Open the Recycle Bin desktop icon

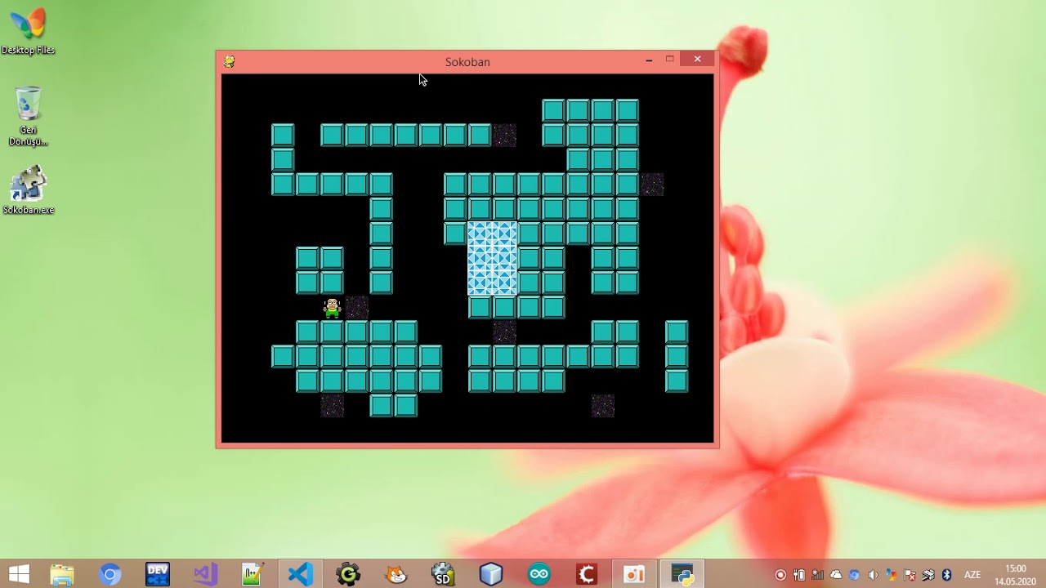(28, 116)
